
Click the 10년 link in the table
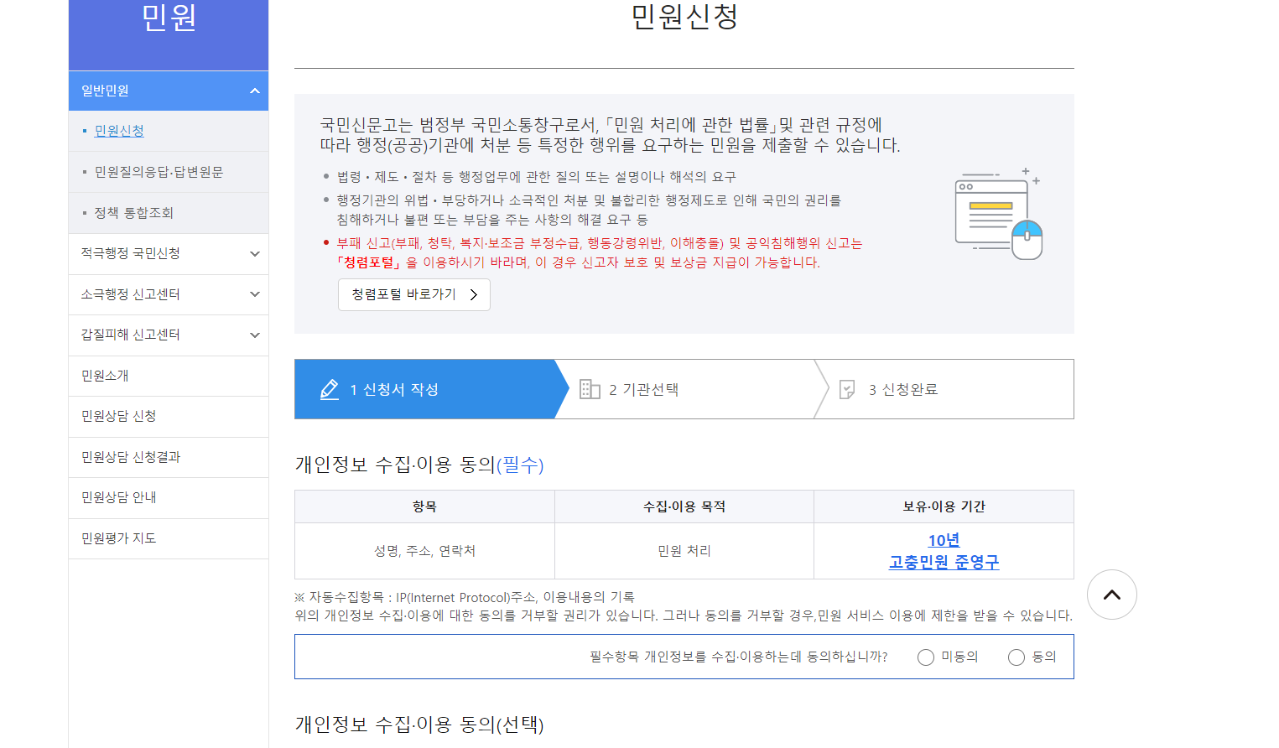(944, 540)
